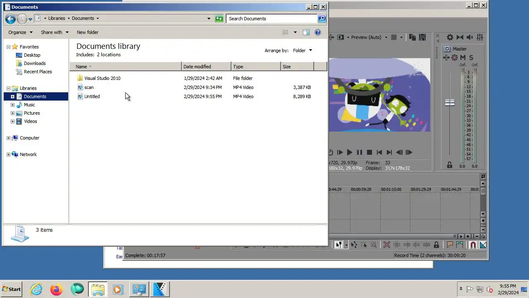Screen dimensions: 529x298
Task: Click in the Search Documents field
Action: (x=272, y=19)
